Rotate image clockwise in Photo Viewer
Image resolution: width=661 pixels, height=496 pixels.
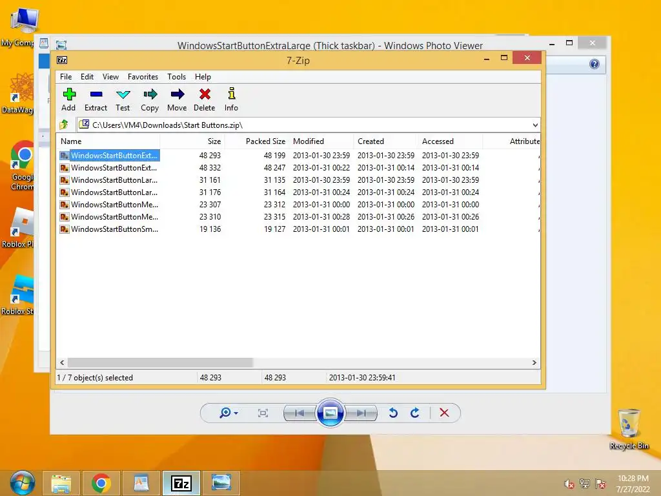[415, 413]
